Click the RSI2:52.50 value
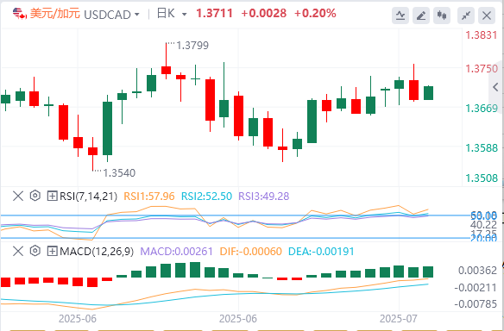Viewport: 504px width, 331px height. click(206, 197)
